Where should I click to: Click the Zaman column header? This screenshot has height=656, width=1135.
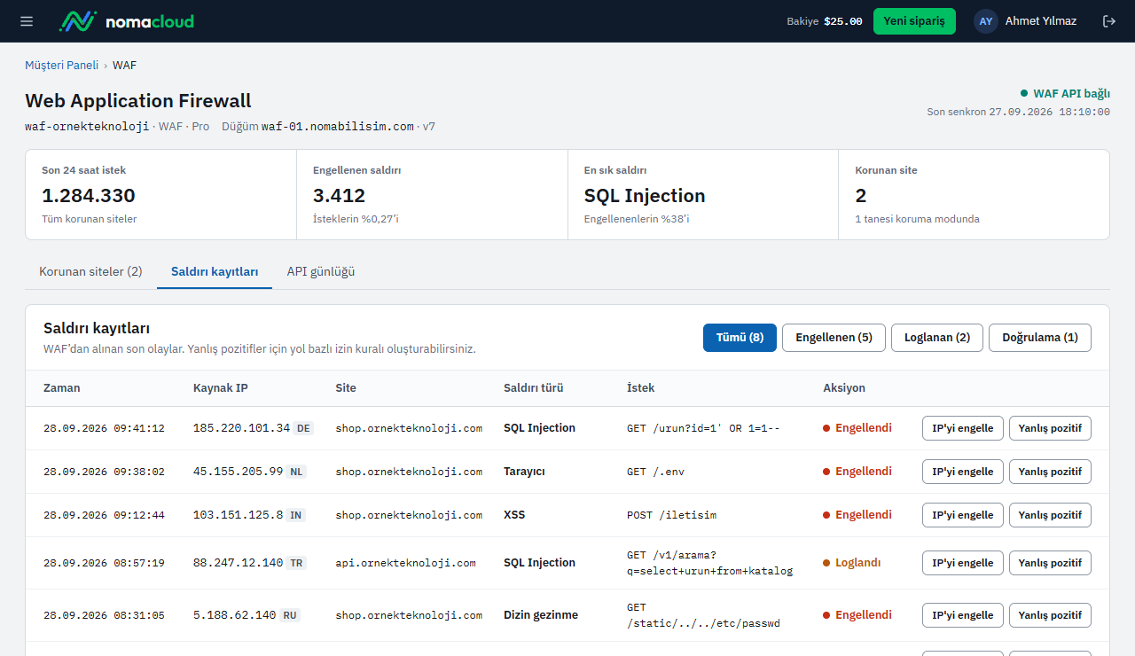click(62, 388)
